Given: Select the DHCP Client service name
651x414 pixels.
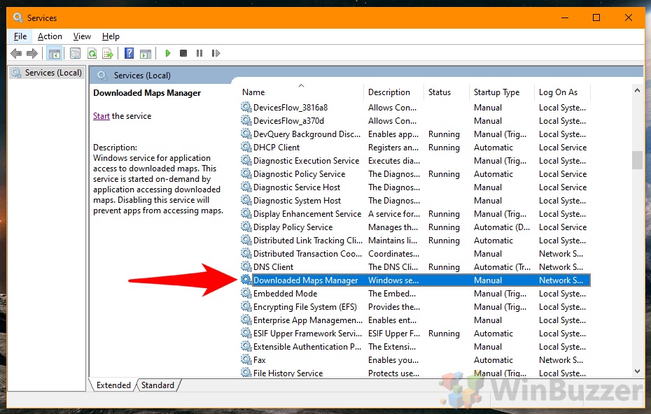Looking at the screenshot, I should click(276, 148).
